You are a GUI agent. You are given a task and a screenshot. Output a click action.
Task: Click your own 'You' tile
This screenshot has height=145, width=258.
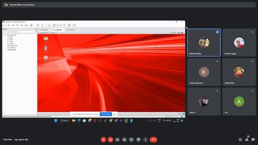239,101
